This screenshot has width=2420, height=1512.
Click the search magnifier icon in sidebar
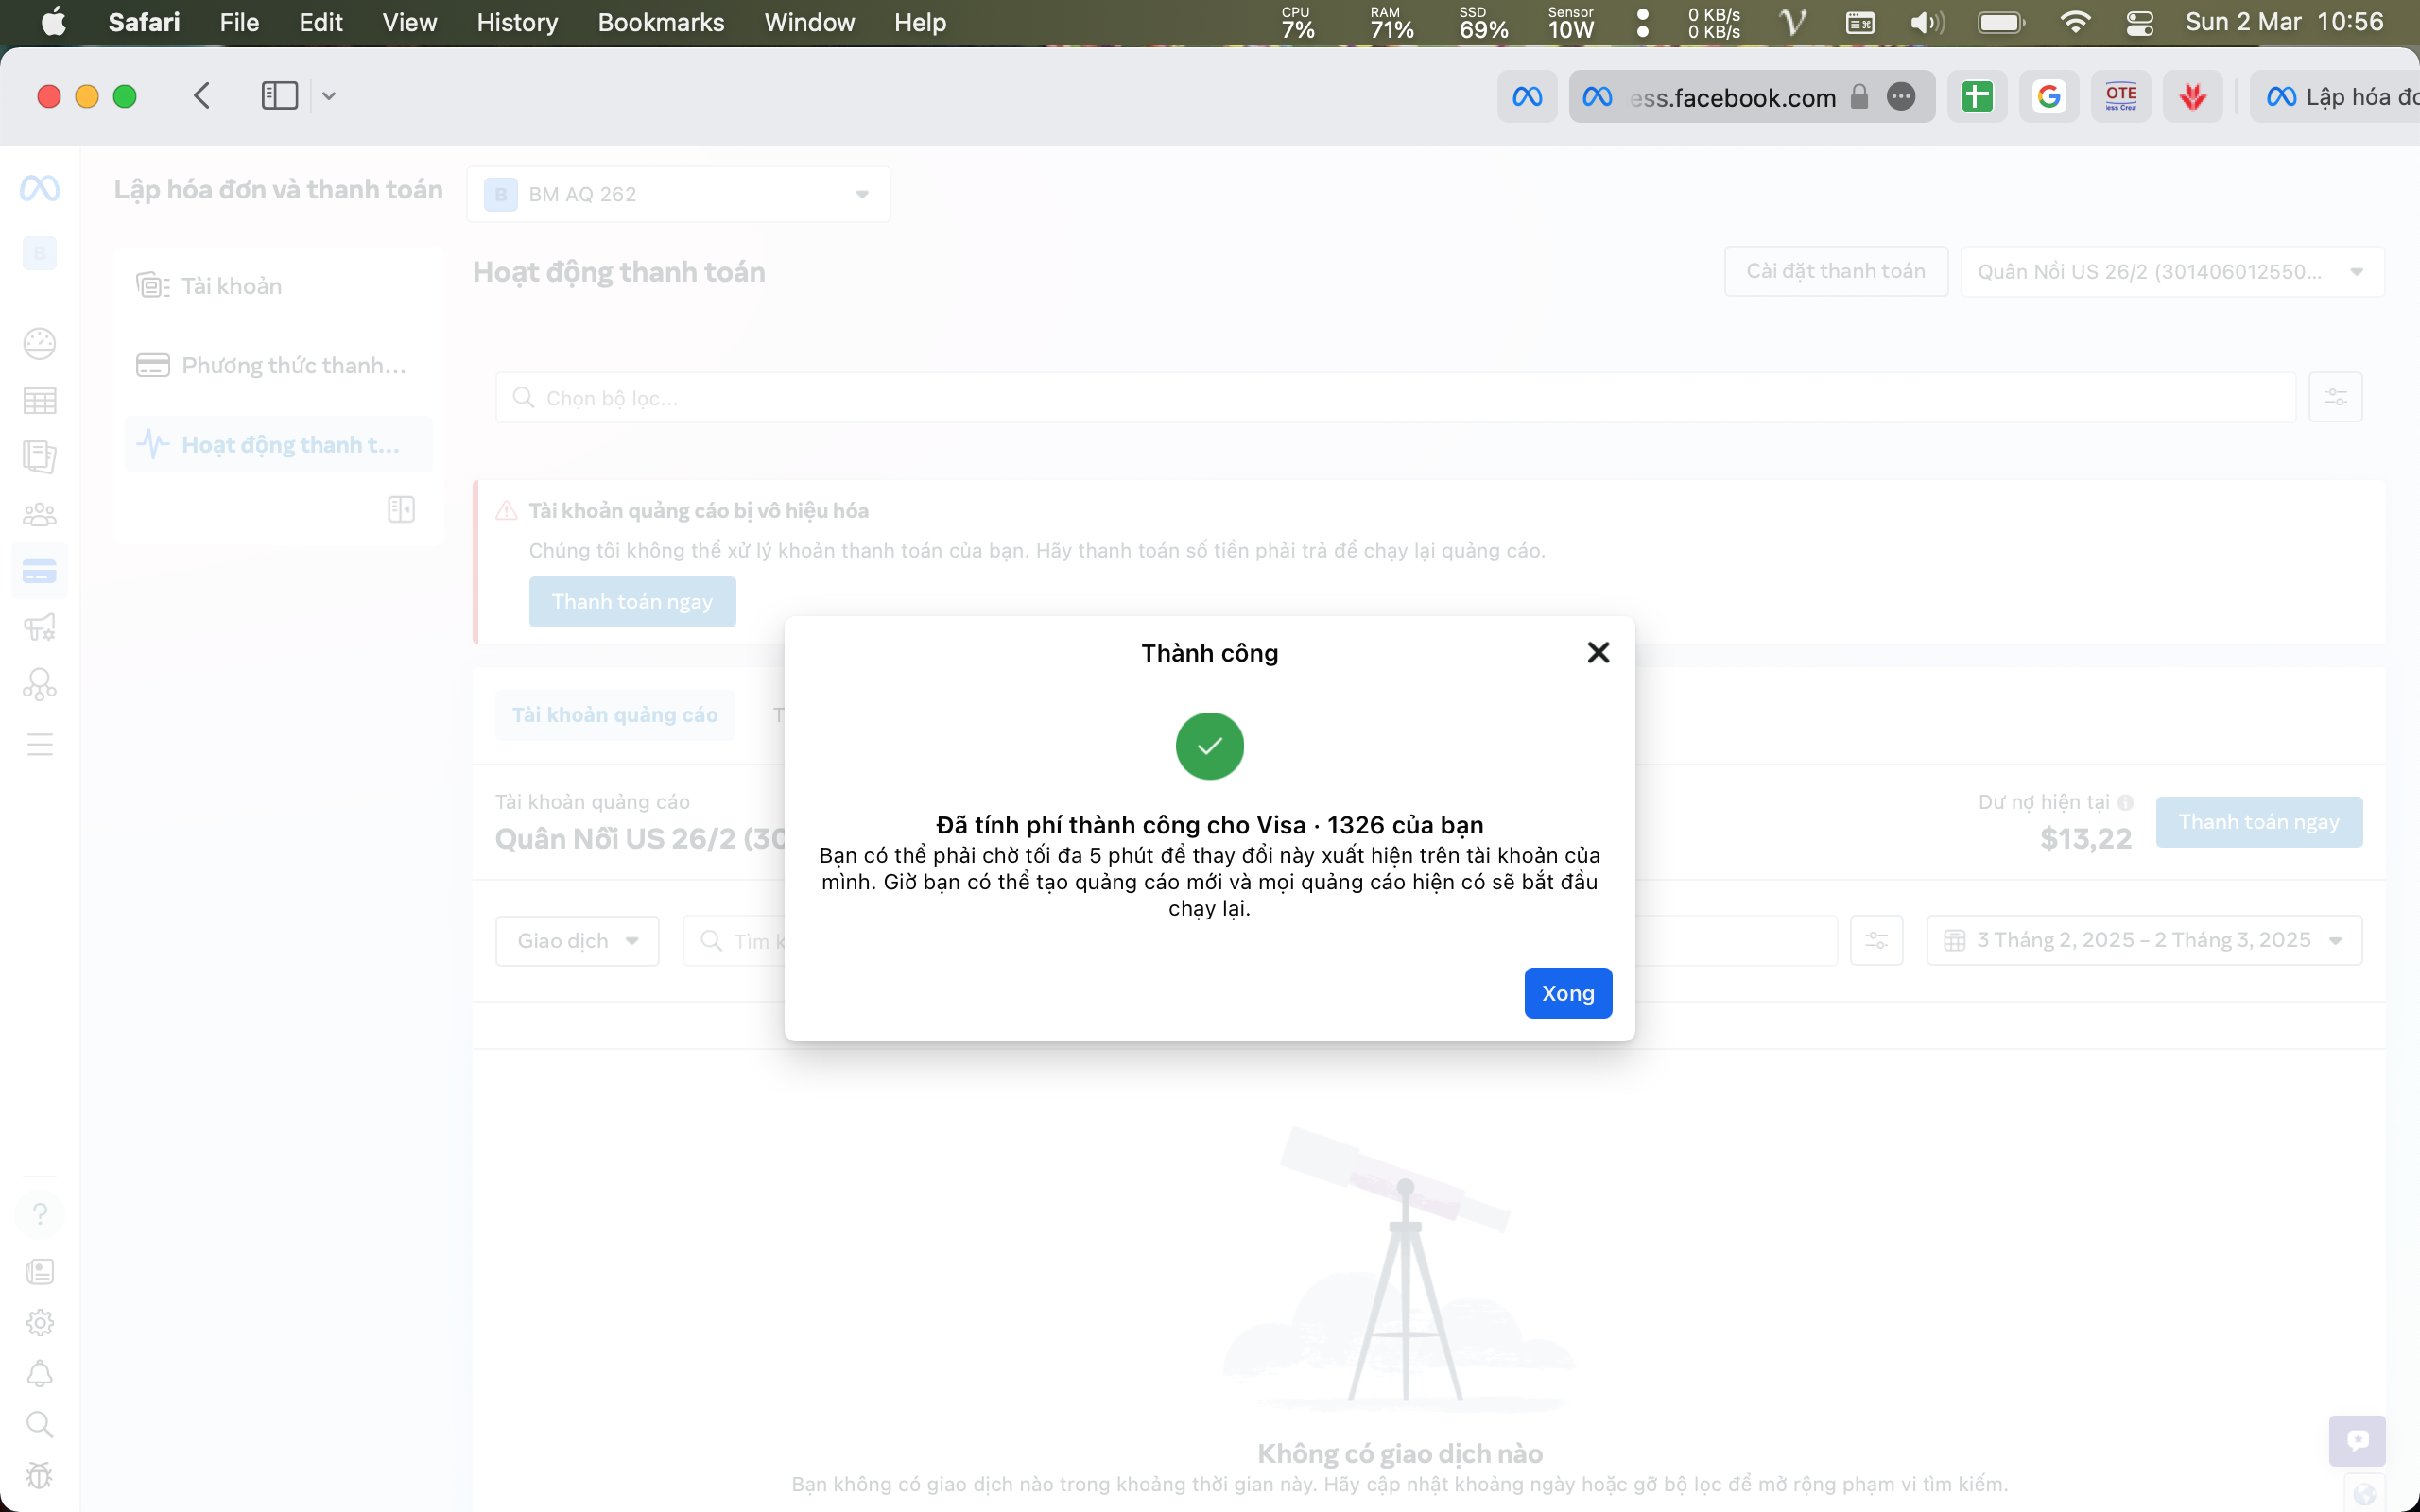[40, 1424]
